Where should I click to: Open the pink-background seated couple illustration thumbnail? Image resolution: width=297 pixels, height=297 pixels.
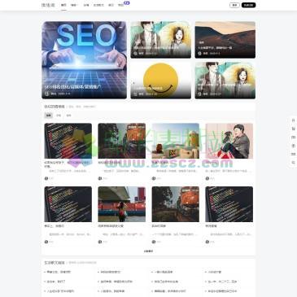click(x=229, y=141)
